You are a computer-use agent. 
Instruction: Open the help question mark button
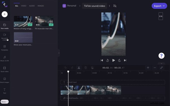[x=161, y=56]
